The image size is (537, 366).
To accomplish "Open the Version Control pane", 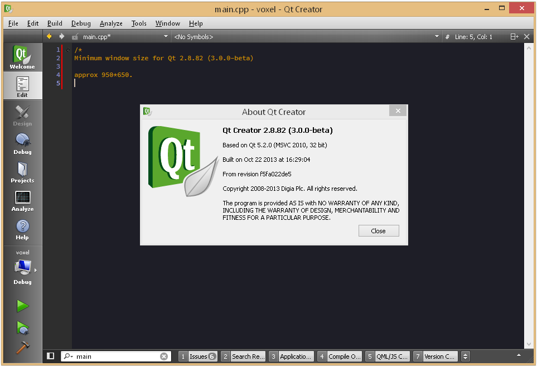I will click(x=436, y=357).
